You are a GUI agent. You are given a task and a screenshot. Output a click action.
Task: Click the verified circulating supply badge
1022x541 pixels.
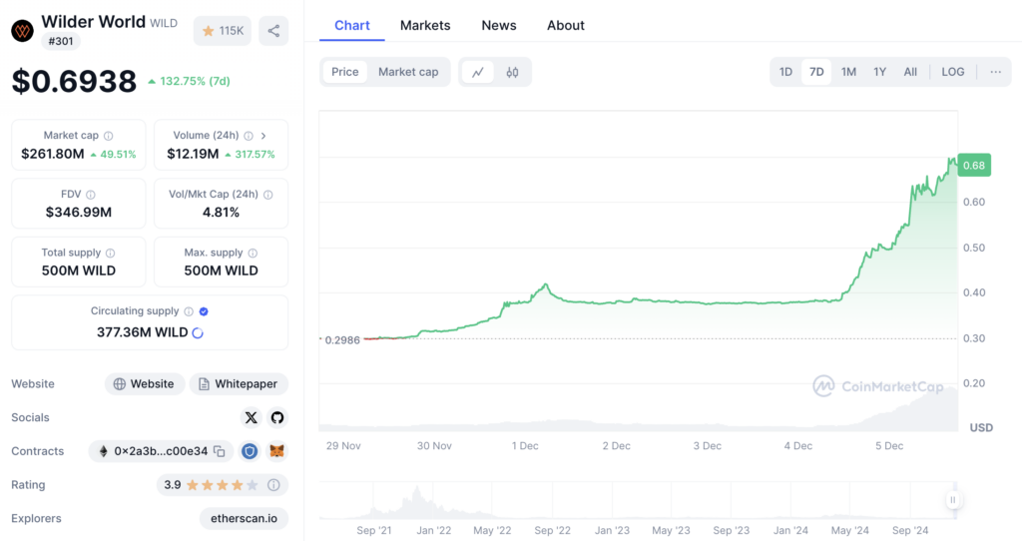(204, 311)
